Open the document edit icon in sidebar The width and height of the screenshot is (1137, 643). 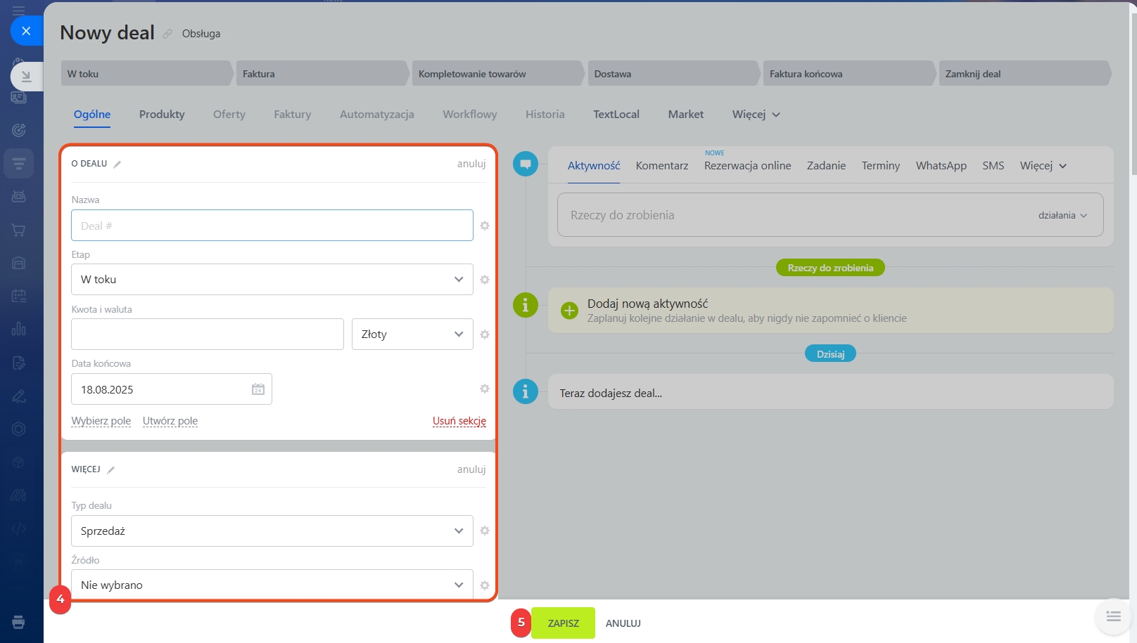pos(19,363)
